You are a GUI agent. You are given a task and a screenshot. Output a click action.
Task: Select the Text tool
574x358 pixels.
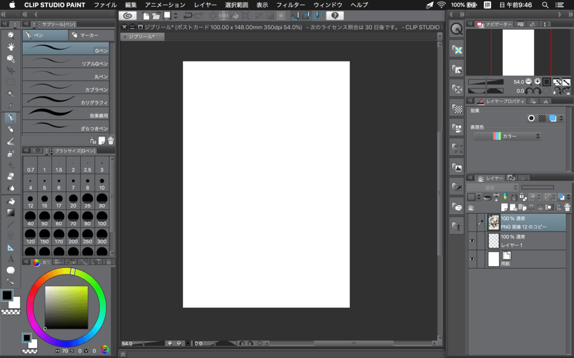[10, 259]
